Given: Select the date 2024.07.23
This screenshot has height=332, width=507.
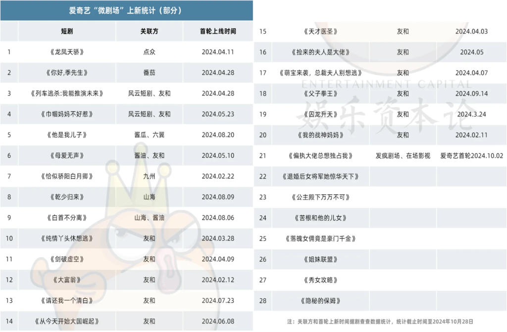Looking at the screenshot, I should coord(218,300).
